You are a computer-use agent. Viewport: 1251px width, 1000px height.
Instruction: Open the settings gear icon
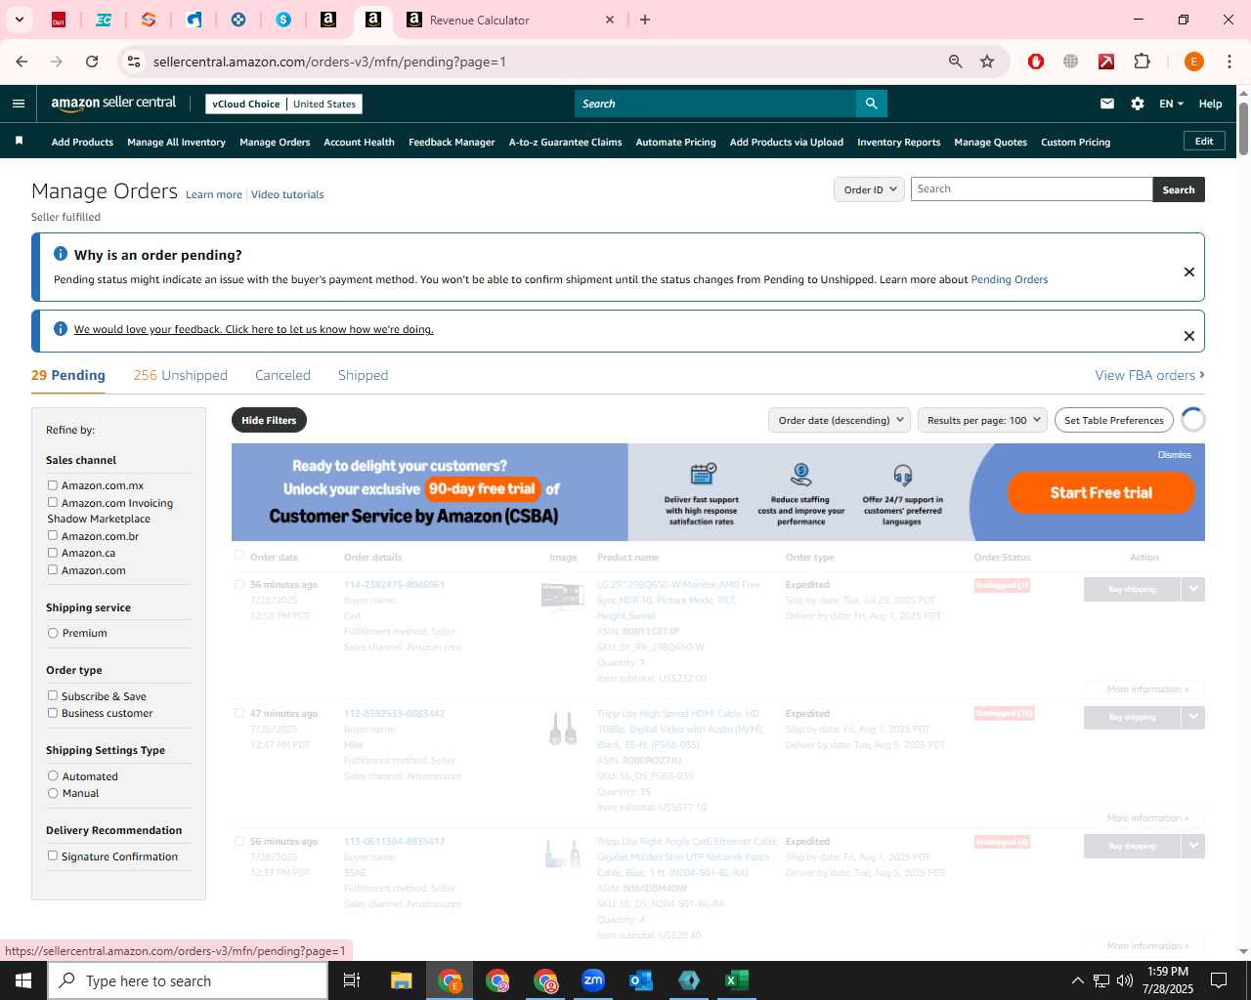coord(1138,104)
